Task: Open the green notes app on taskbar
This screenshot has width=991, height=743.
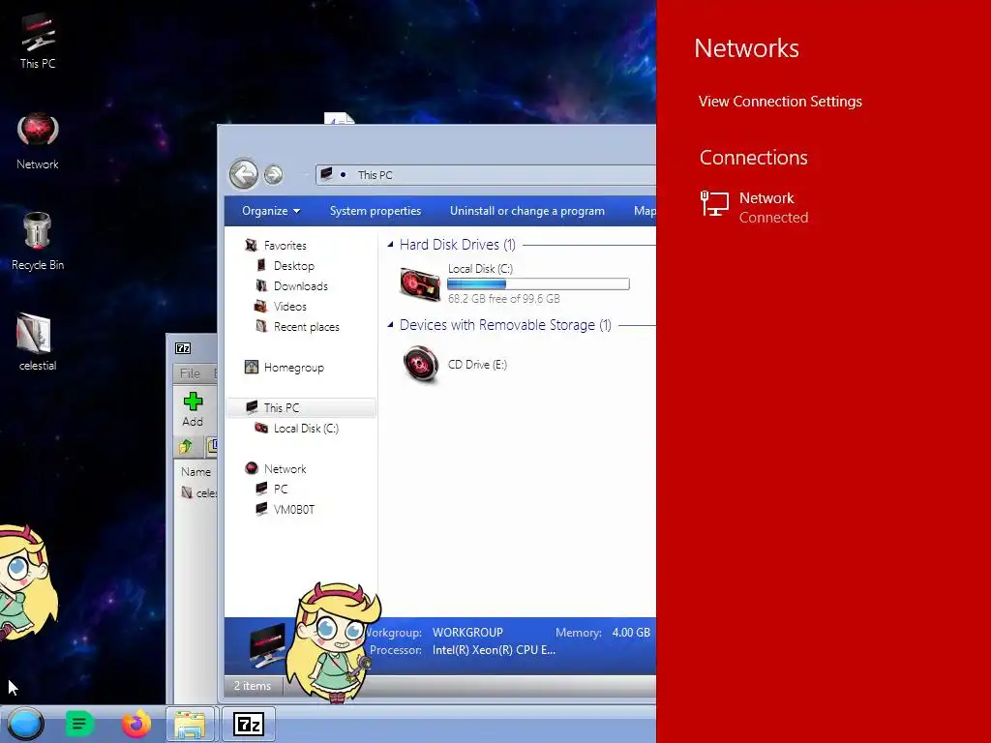Action: (79, 724)
